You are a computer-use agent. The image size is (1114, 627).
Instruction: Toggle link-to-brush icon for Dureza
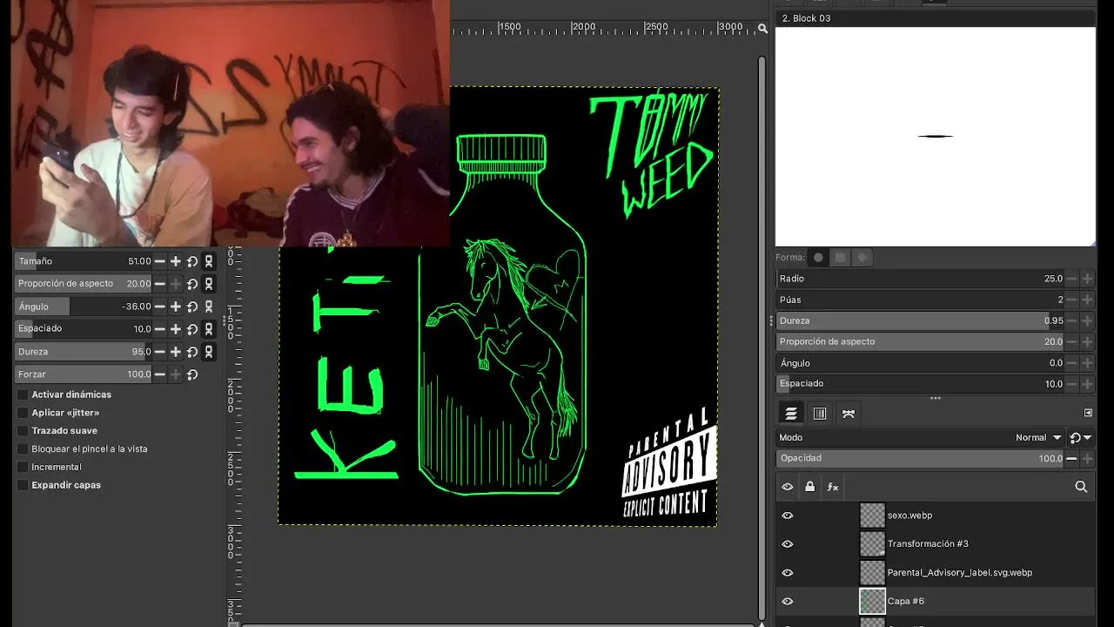pos(209,352)
